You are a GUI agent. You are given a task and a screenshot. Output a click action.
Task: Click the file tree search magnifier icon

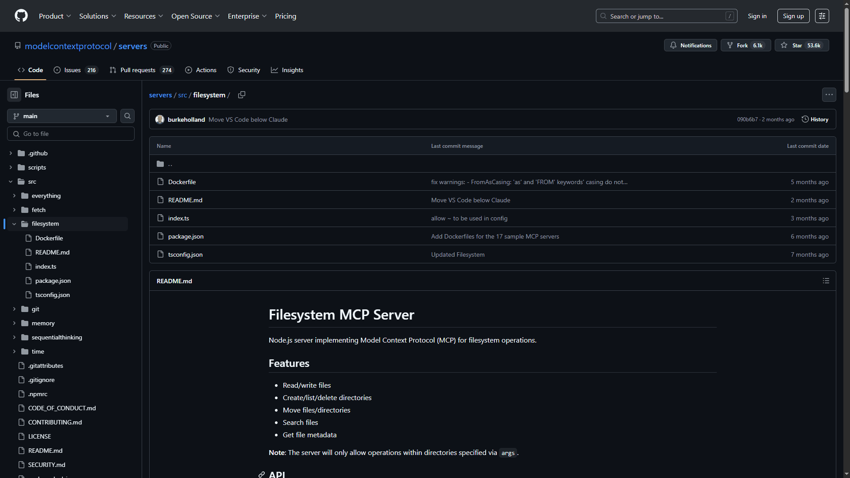click(127, 116)
